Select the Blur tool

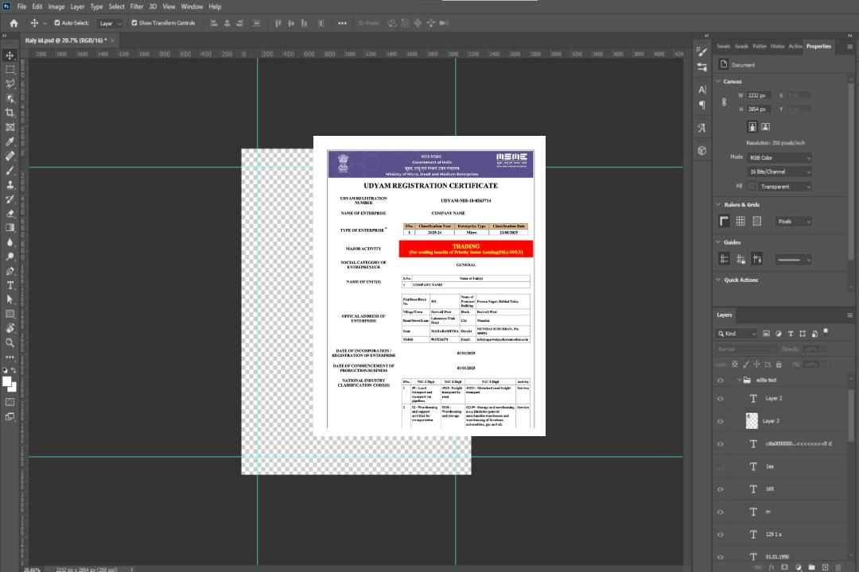click(x=10, y=242)
